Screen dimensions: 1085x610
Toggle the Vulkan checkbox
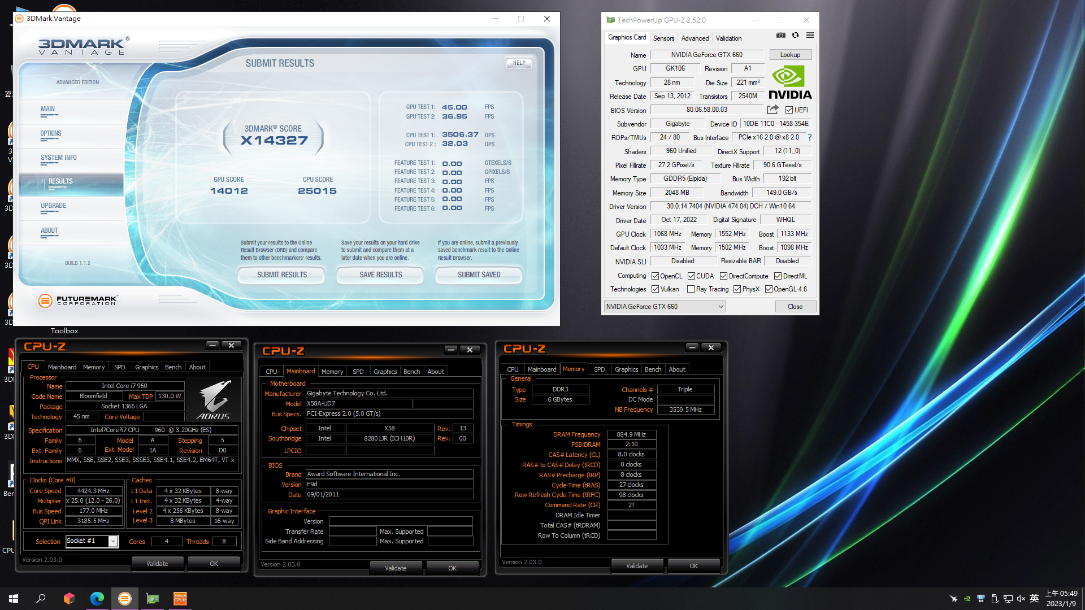656,289
